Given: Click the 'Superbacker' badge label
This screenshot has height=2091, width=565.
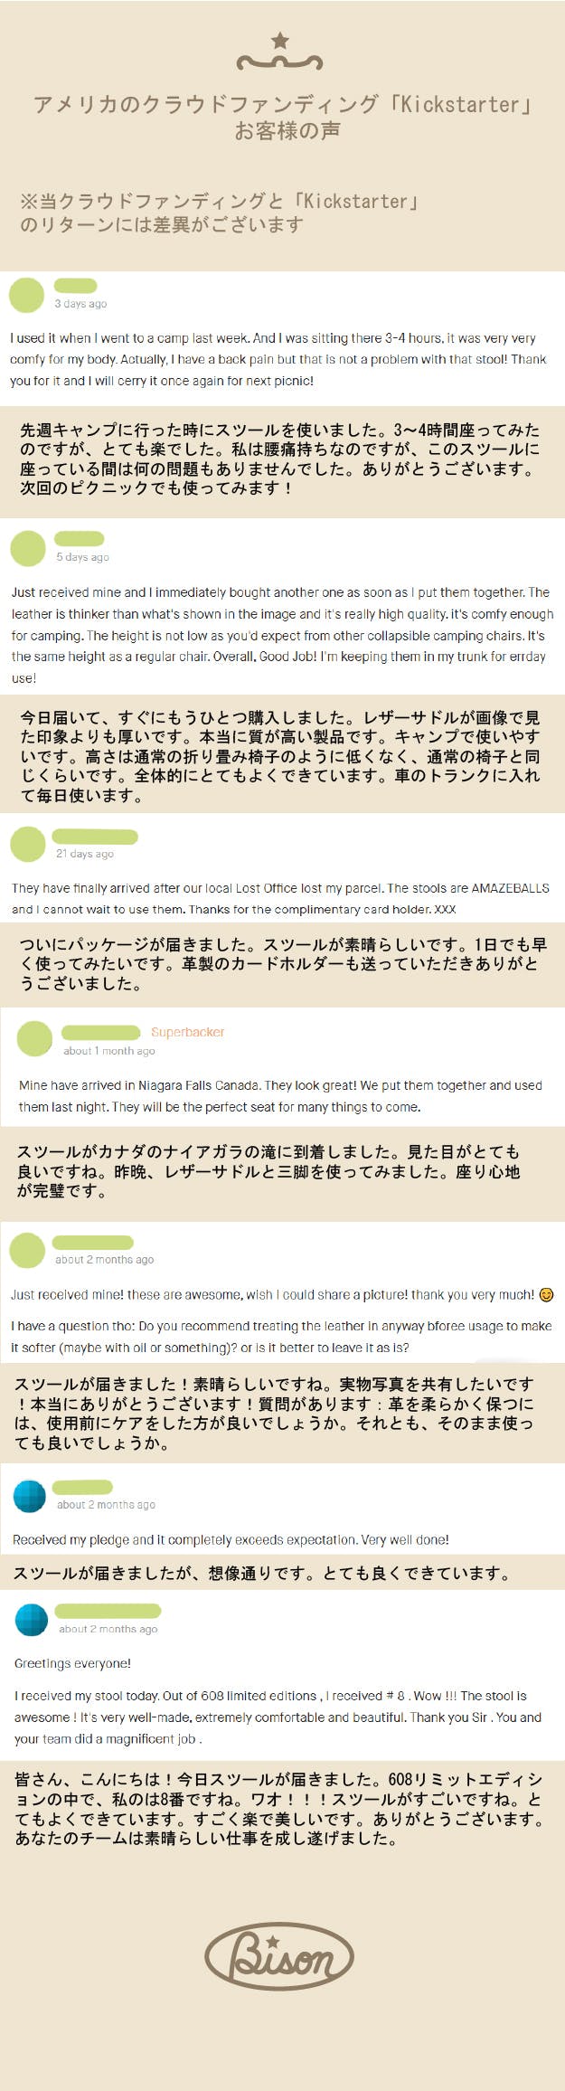Looking at the screenshot, I should 187,1032.
